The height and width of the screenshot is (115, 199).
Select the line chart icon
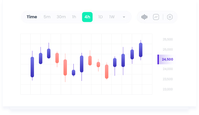[x=156, y=17]
